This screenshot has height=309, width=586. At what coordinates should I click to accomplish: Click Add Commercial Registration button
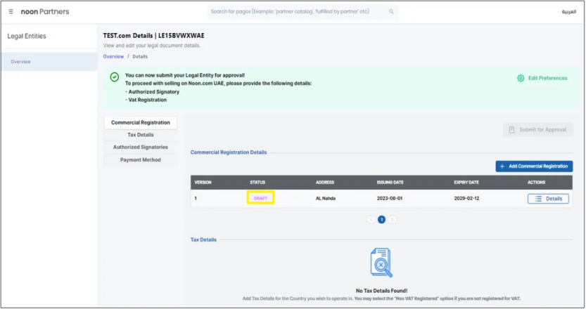[x=534, y=166]
